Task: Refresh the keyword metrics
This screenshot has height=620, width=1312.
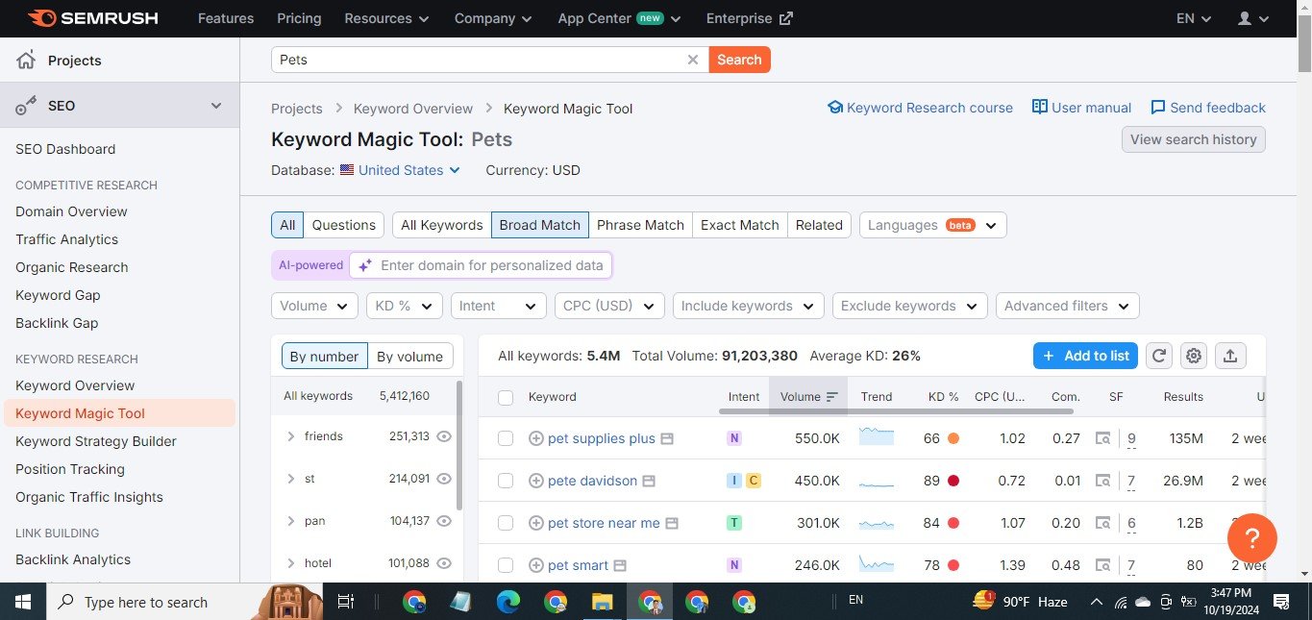Action: tap(1159, 356)
